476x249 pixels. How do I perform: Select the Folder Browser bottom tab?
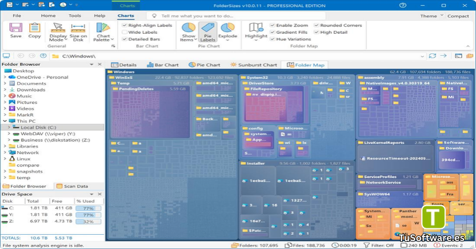(25, 186)
